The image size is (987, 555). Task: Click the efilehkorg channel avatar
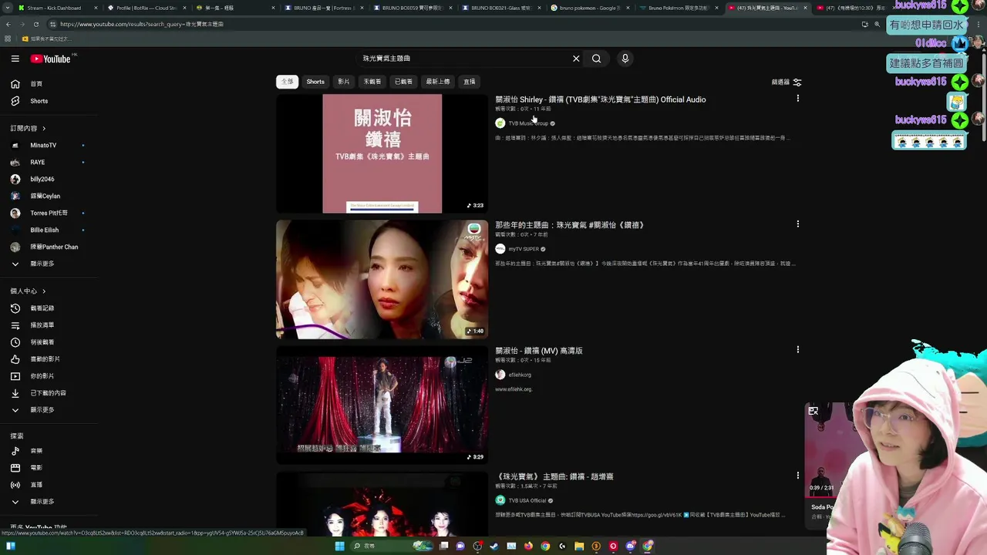point(500,375)
